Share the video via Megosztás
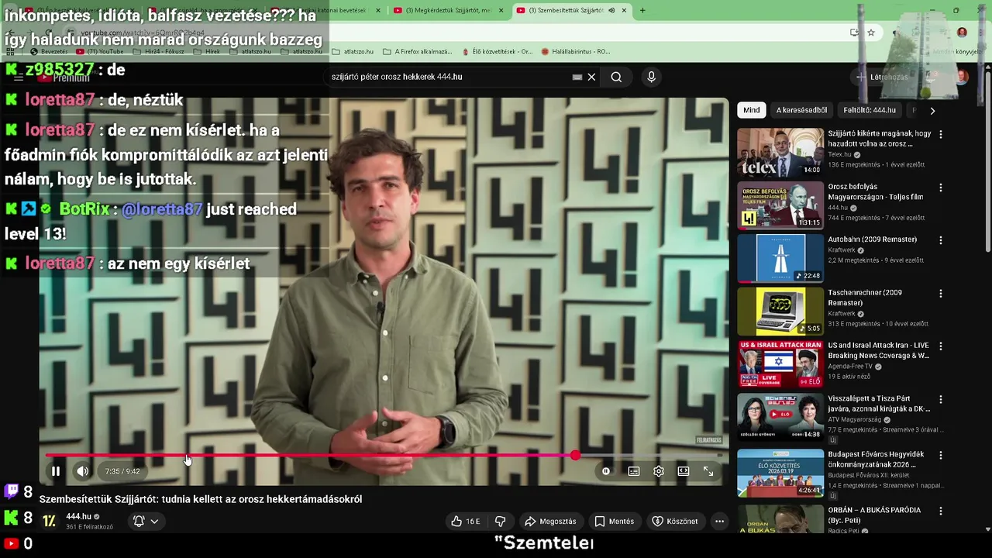Image resolution: width=992 pixels, height=558 pixels. click(x=550, y=522)
